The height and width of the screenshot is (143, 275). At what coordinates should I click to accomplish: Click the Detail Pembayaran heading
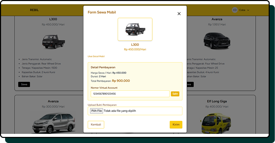tap(103, 67)
